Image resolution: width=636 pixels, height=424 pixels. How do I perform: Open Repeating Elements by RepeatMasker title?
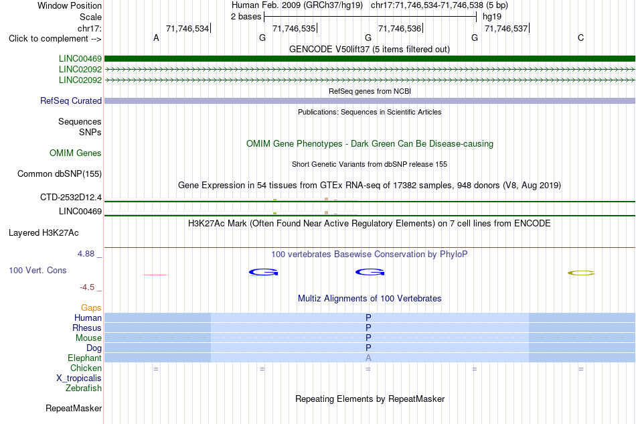[370, 399]
